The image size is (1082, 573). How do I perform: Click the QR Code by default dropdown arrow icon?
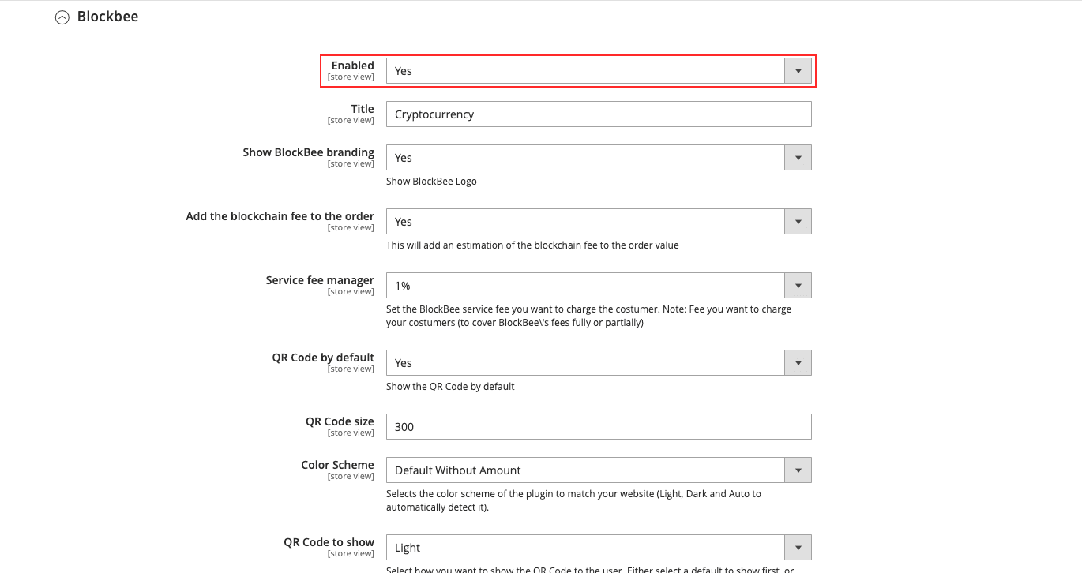pyautogui.click(x=798, y=362)
